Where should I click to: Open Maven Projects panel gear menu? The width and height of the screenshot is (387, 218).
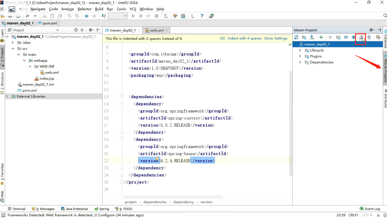click(372, 30)
